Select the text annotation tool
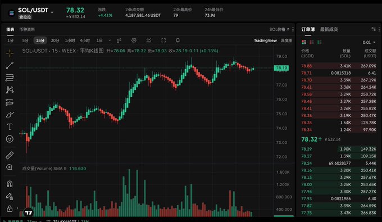The width and height of the screenshot is (382, 222). (10, 126)
